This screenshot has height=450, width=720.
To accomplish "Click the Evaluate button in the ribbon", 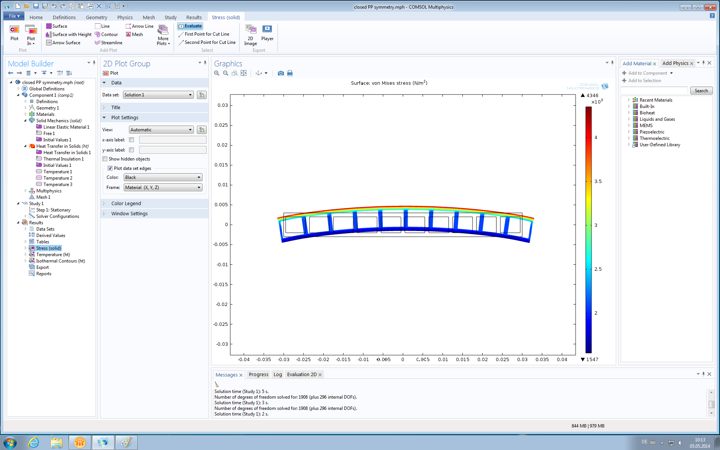I will 190,26.
